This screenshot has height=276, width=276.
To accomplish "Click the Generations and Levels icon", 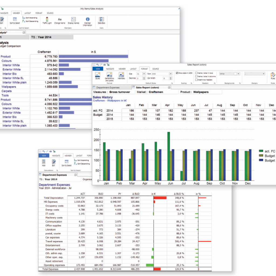I will tap(109, 75).
